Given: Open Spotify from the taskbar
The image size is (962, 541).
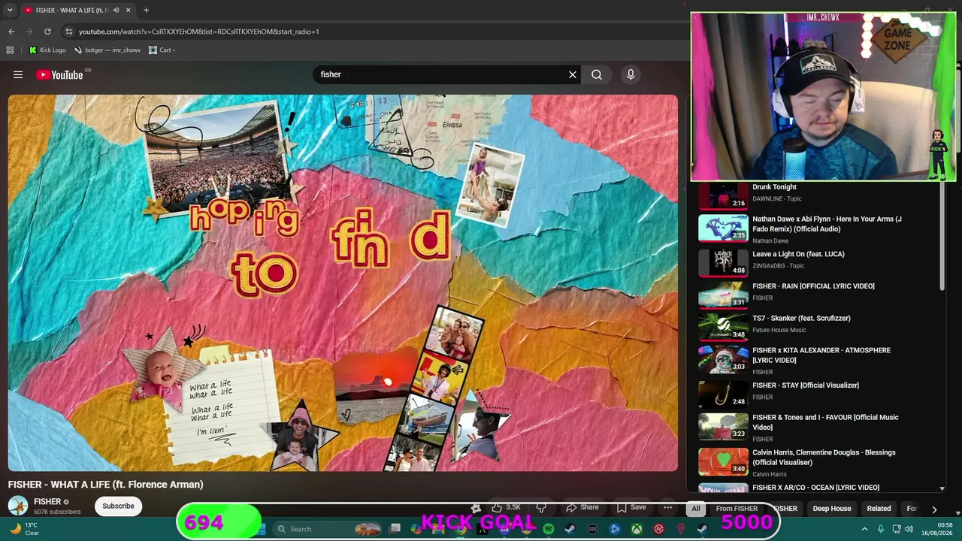Looking at the screenshot, I should click(549, 529).
